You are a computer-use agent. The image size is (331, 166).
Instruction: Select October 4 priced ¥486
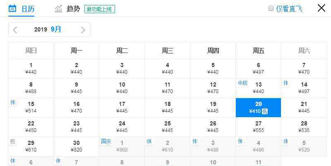[x=258, y=147]
